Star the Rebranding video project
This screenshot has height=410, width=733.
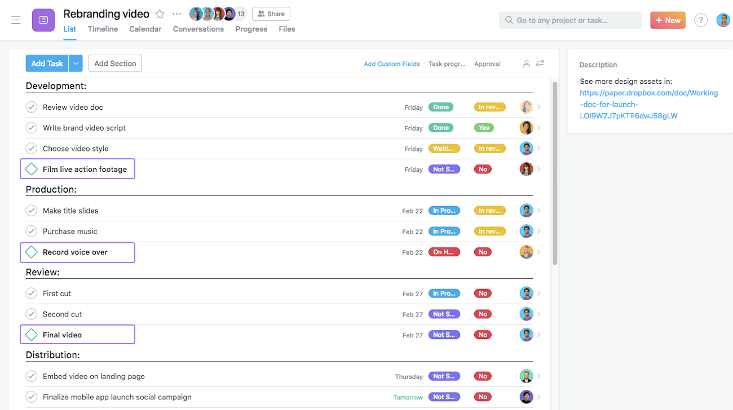click(160, 14)
